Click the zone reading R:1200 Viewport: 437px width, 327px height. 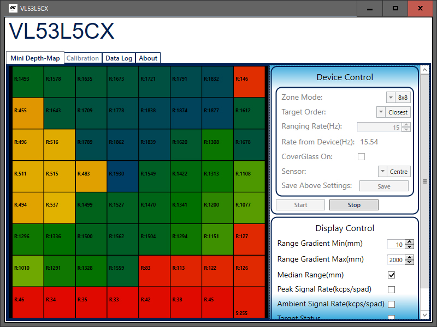click(x=217, y=208)
